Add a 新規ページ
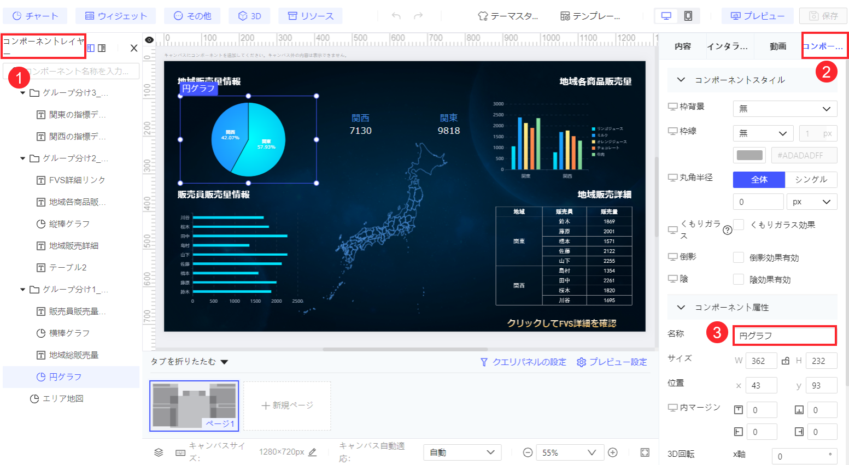Viewport: 849px width, 465px height. click(287, 405)
